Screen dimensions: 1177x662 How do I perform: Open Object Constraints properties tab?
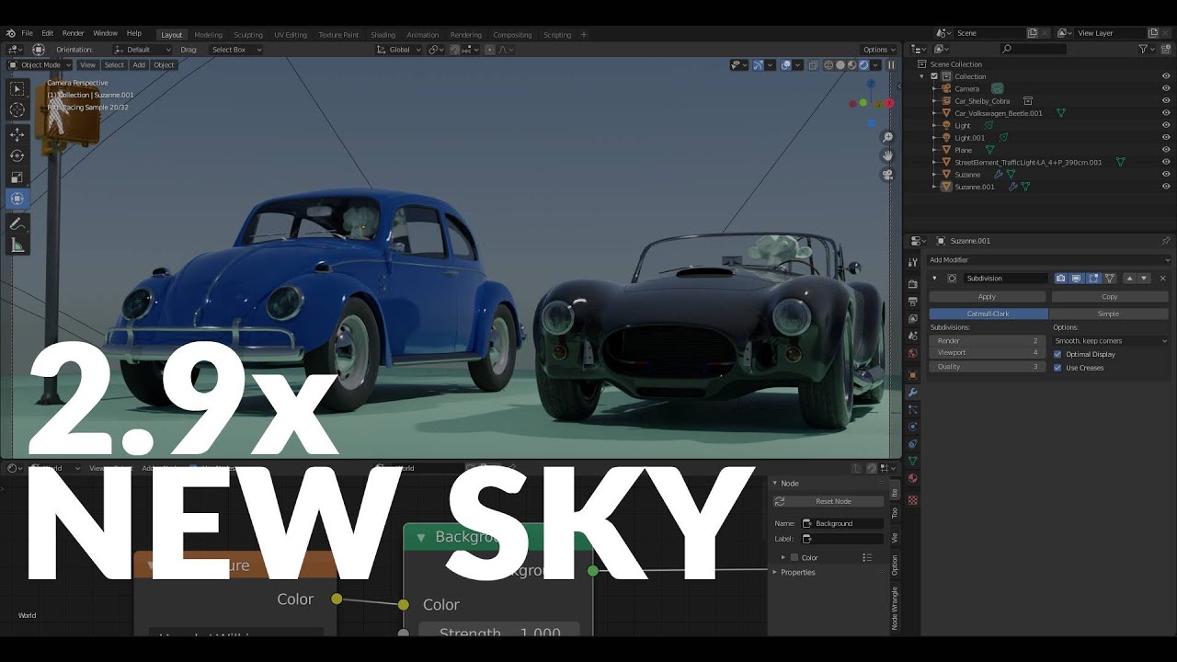tap(912, 444)
